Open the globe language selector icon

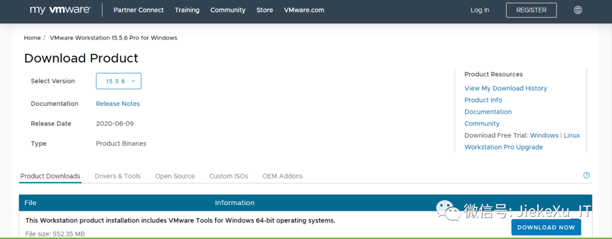pyautogui.click(x=578, y=10)
